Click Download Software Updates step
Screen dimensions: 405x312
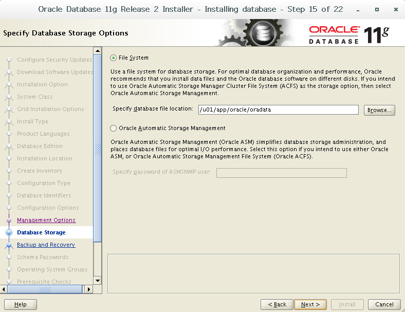pos(55,72)
